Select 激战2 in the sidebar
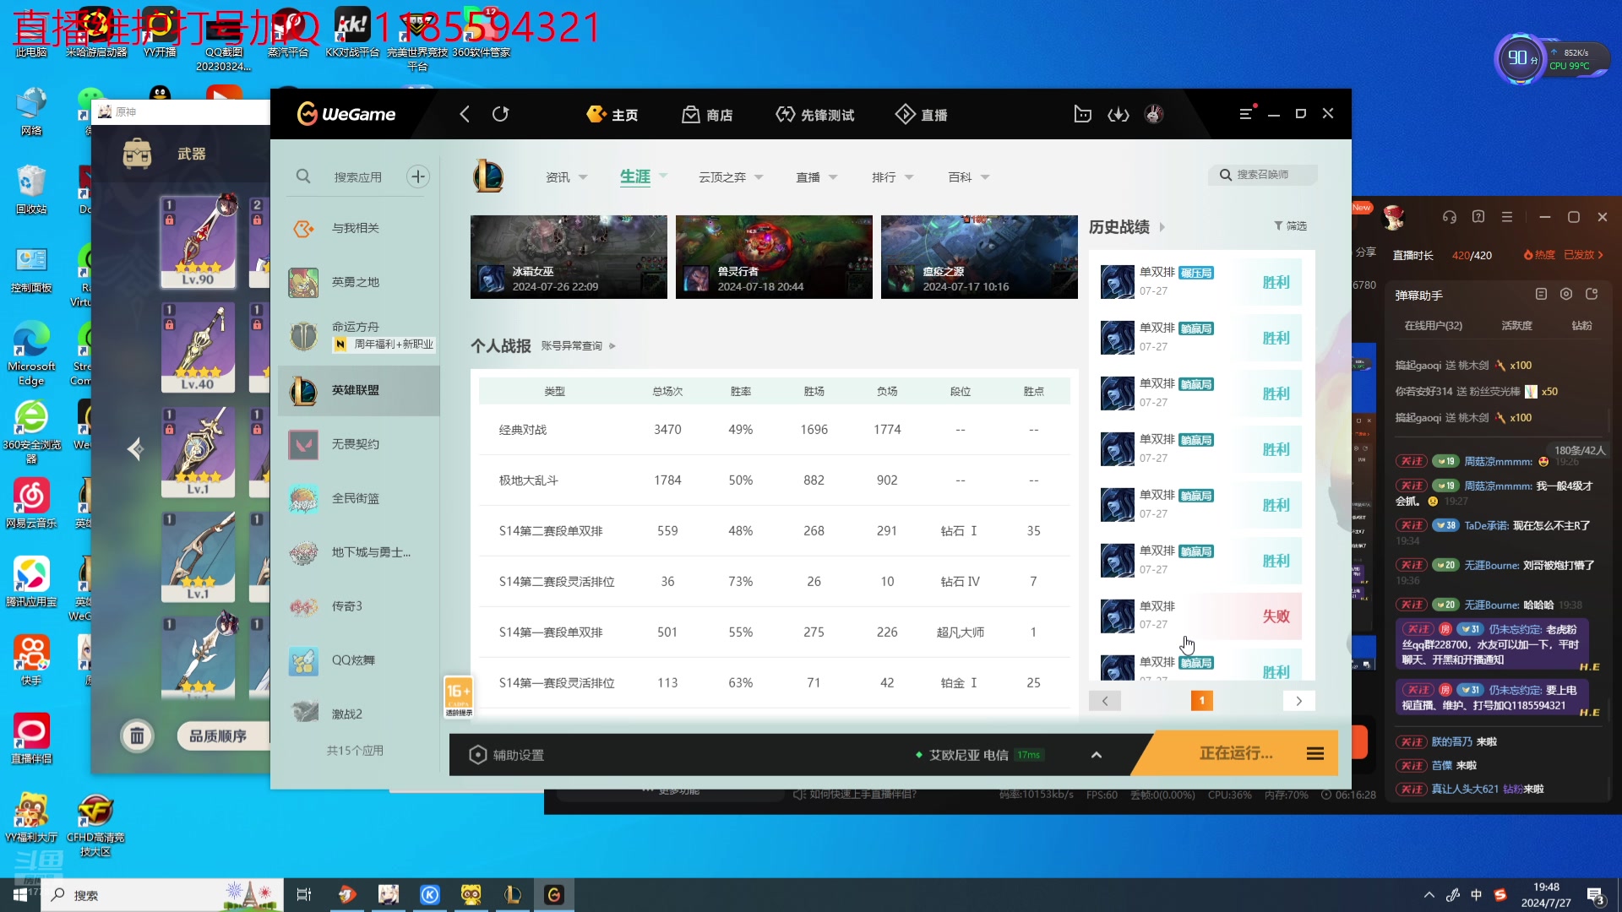Screen dimensions: 1622x912 pos(359,714)
